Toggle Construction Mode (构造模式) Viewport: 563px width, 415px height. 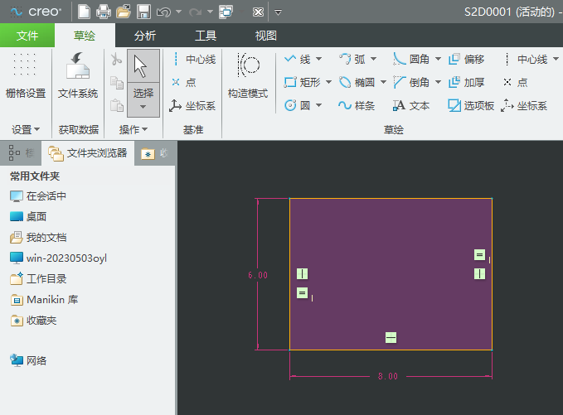pyautogui.click(x=248, y=79)
